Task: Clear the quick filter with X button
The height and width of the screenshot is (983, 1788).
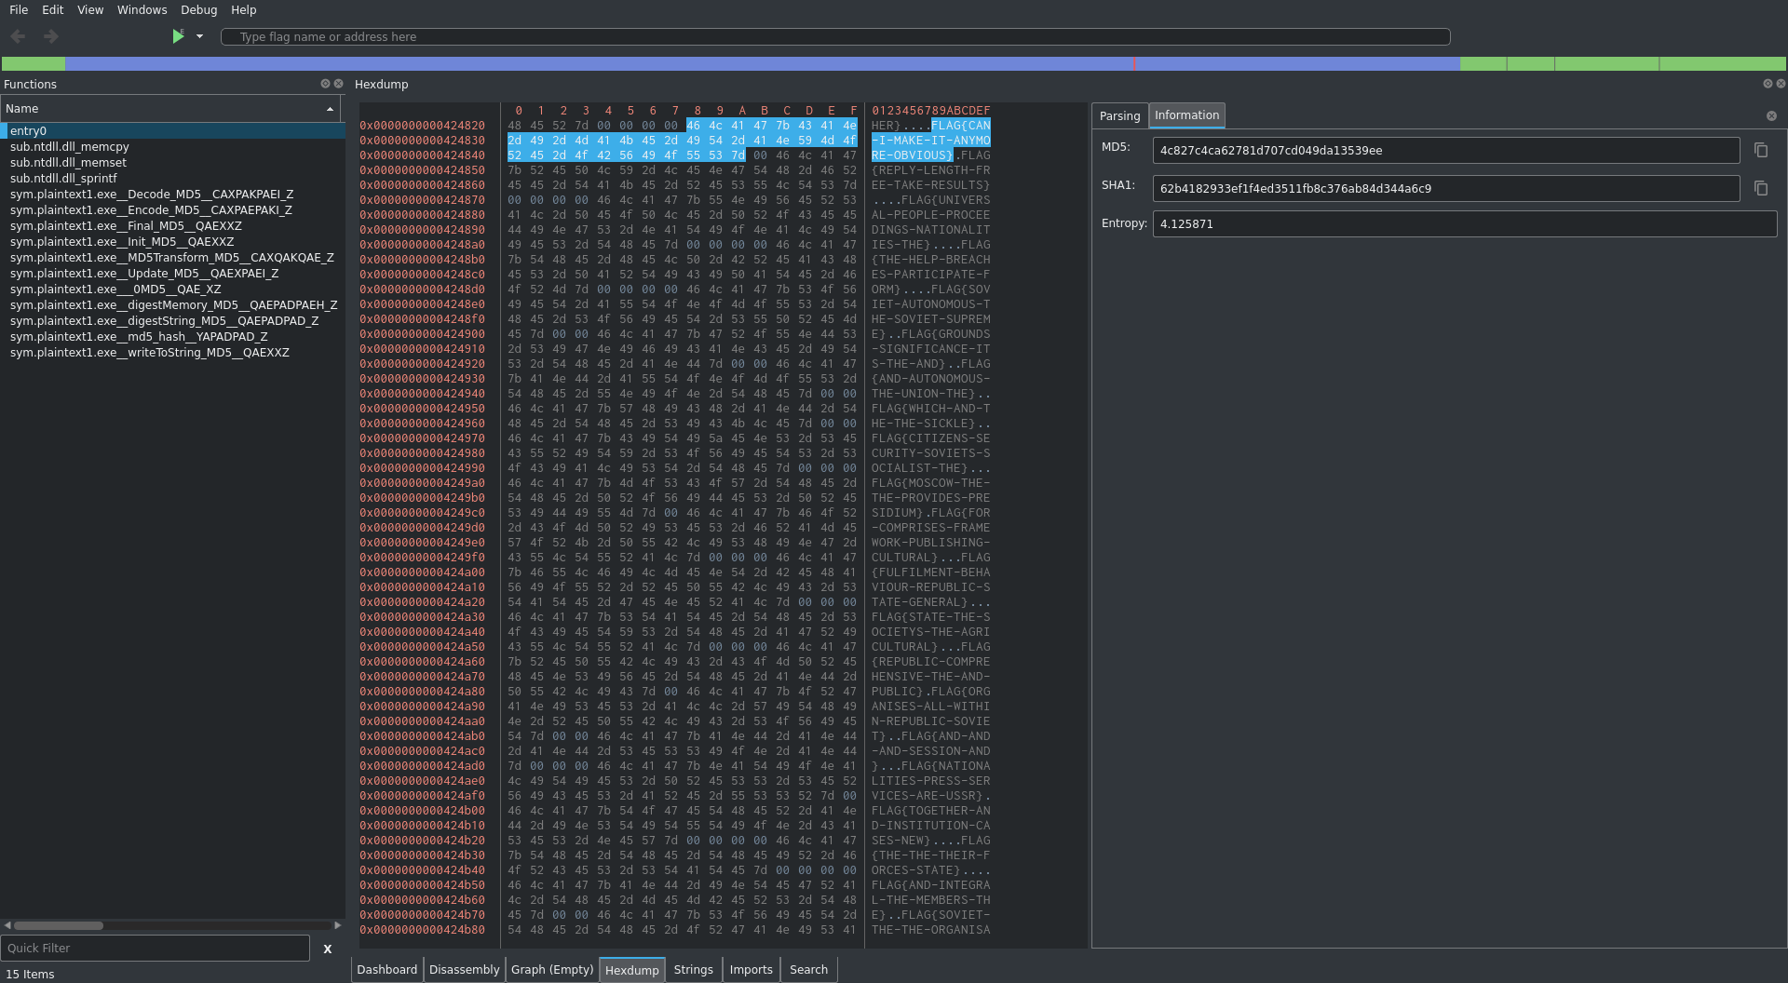Action: (328, 949)
